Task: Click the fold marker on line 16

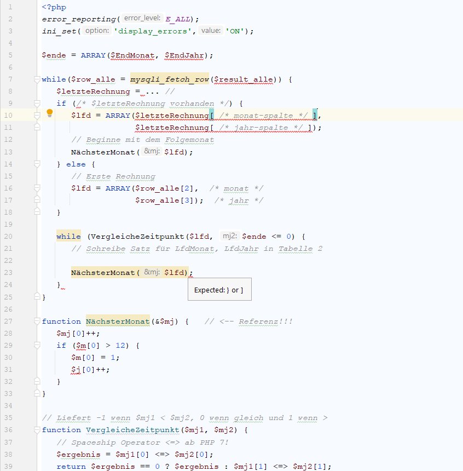Action: (x=37, y=188)
